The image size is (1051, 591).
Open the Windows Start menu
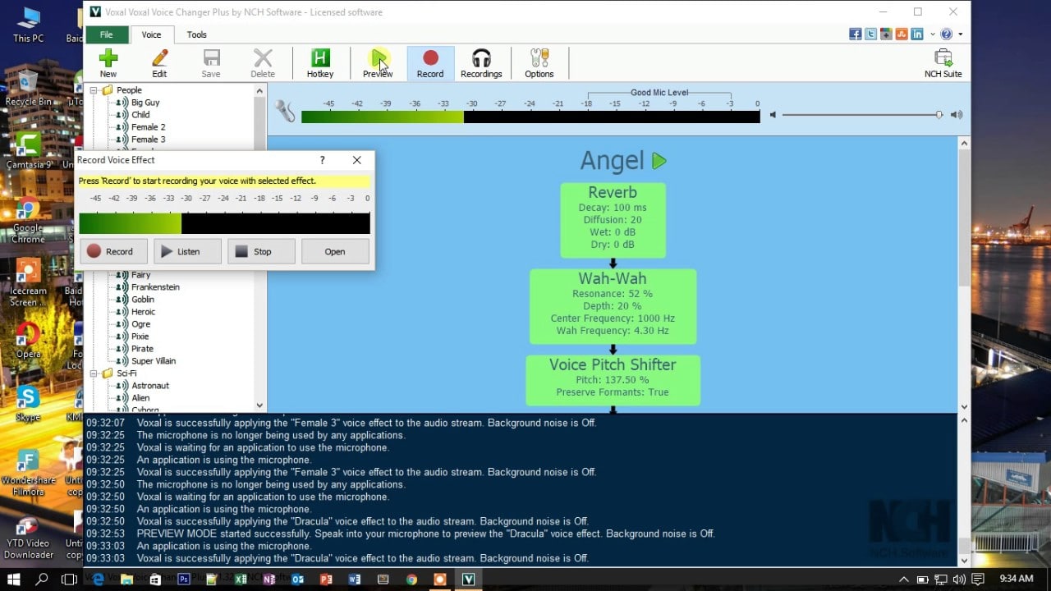[x=13, y=579]
